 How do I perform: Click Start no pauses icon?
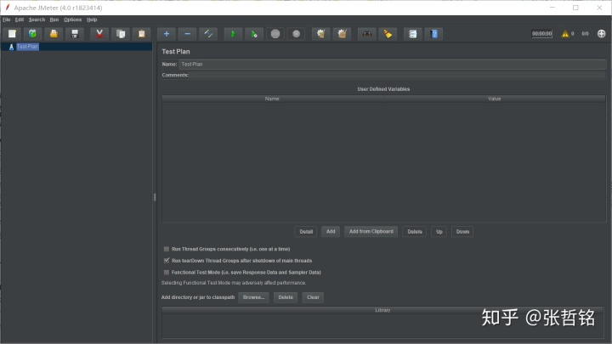[x=254, y=34]
